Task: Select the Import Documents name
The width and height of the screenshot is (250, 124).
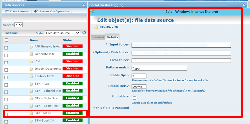Action: 48,69
